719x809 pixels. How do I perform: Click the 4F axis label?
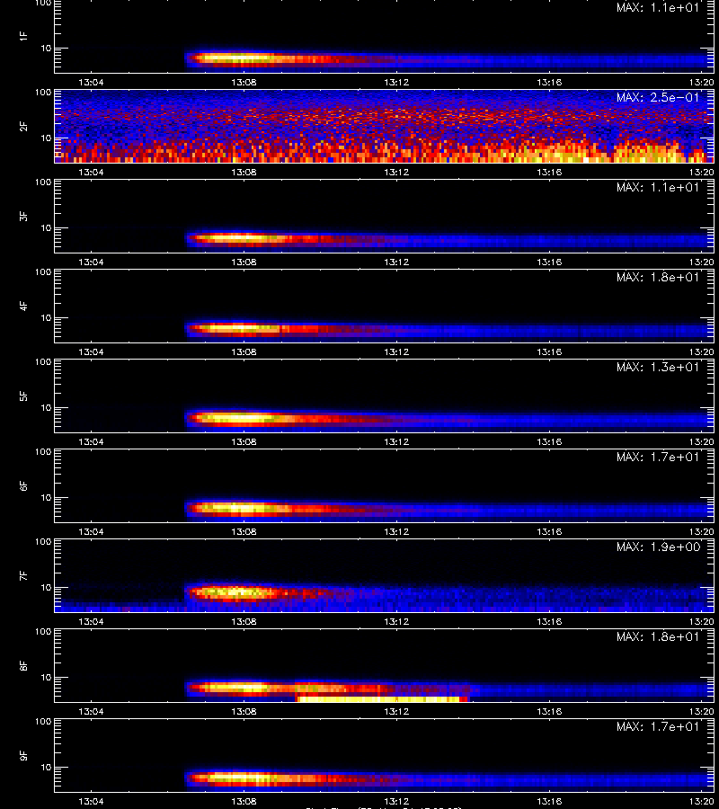[23, 306]
